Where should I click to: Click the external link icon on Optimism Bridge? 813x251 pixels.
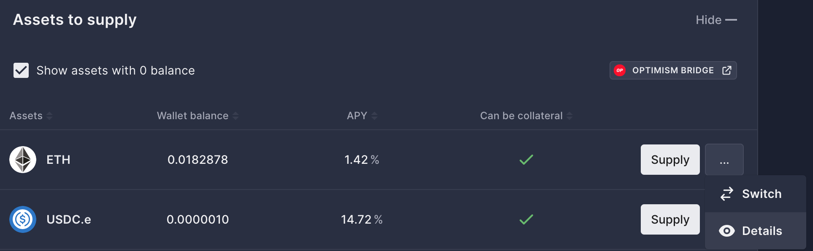(x=726, y=70)
